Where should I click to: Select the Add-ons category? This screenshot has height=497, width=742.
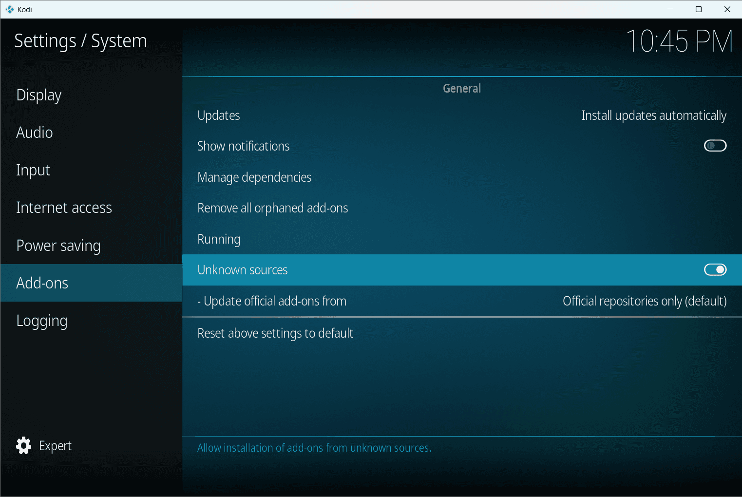pos(91,283)
